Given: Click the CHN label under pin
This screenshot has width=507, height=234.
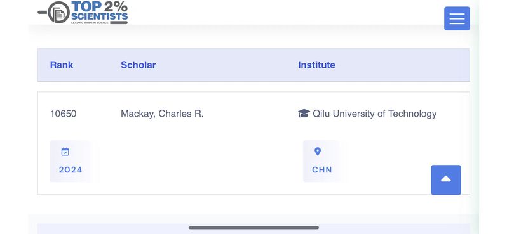Looking at the screenshot, I should (x=322, y=170).
